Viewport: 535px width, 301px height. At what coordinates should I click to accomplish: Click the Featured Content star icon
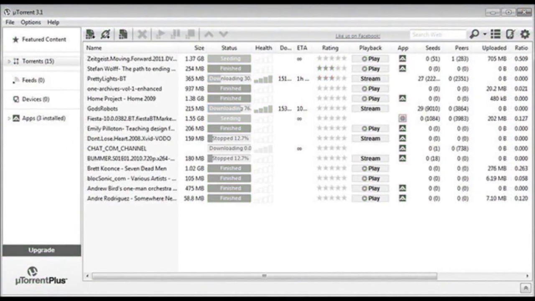[x=15, y=39]
